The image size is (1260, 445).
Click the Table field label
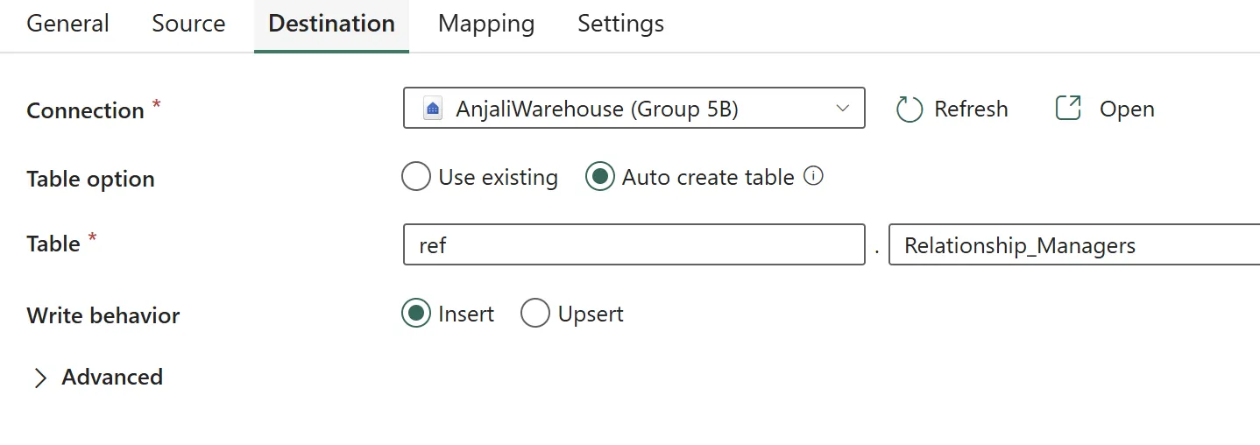53,244
